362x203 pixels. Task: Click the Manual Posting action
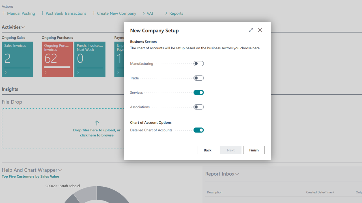[x=18, y=13]
